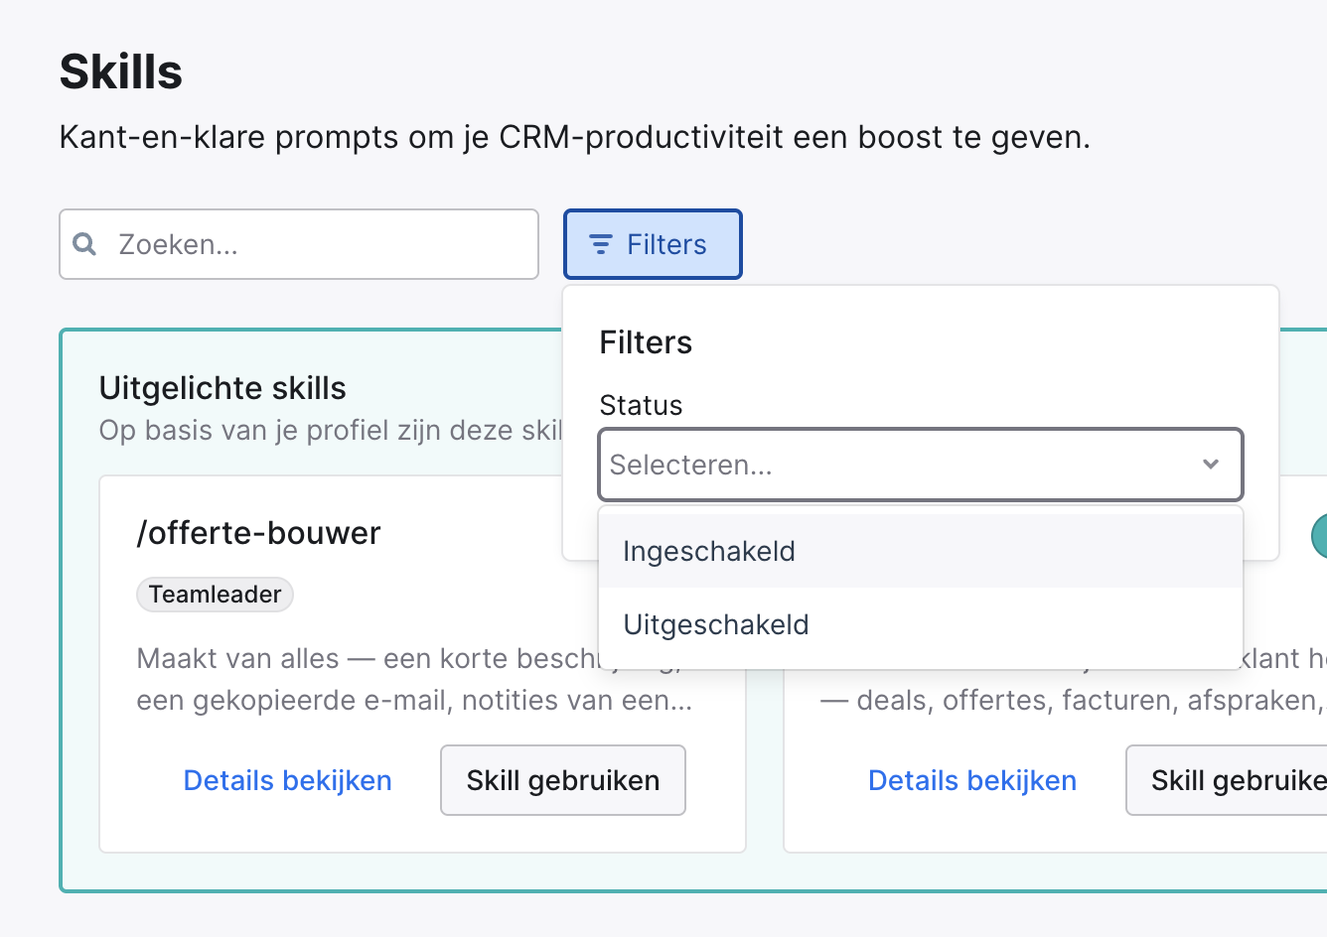Open Details bekijken on the second skill card
Image resolution: width=1327 pixels, height=937 pixels.
(972, 780)
